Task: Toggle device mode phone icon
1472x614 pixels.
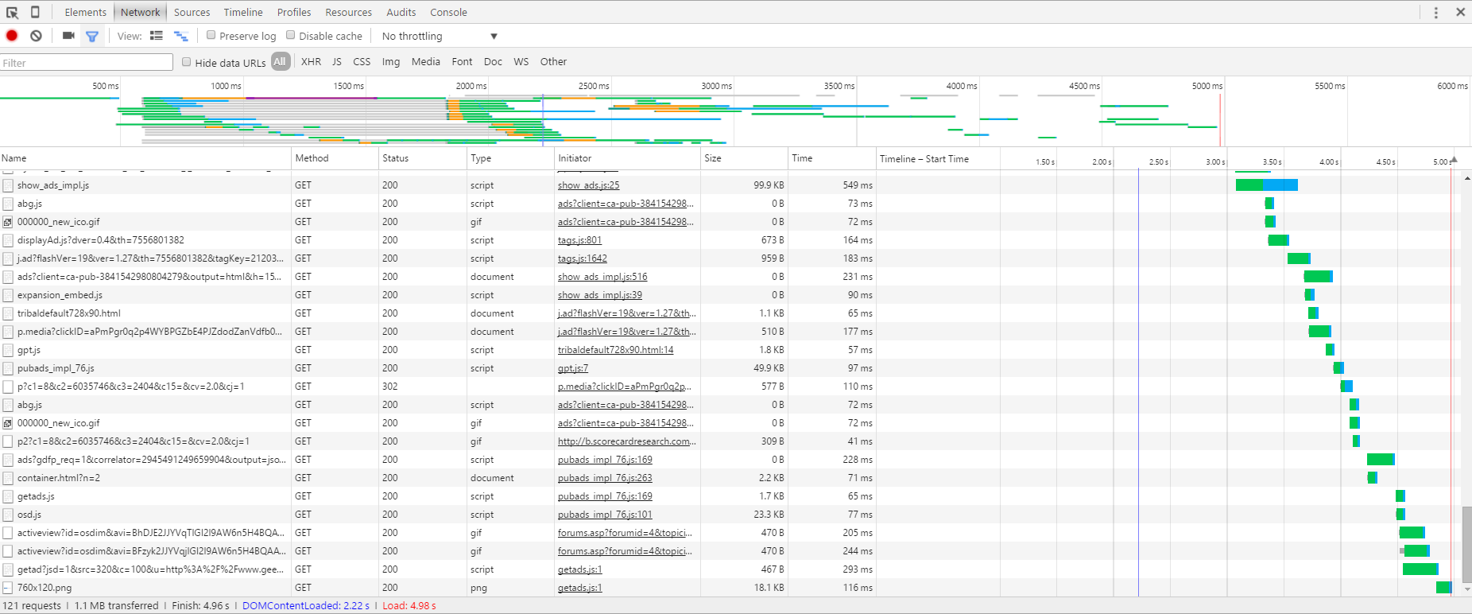Action: pos(35,12)
